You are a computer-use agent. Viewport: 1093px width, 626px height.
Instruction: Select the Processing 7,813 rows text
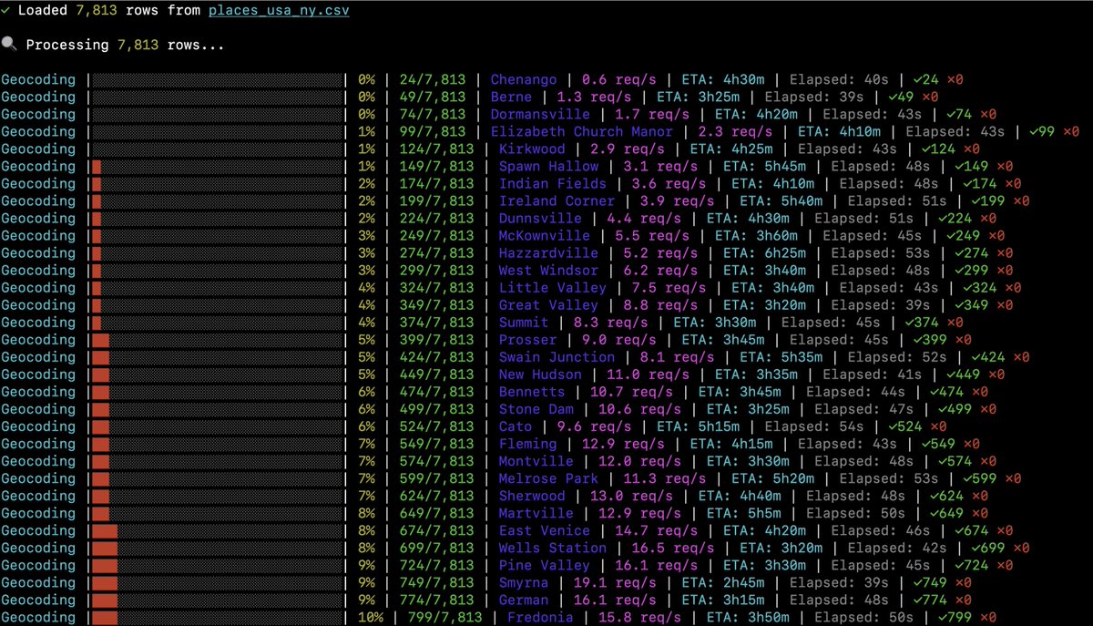[125, 45]
